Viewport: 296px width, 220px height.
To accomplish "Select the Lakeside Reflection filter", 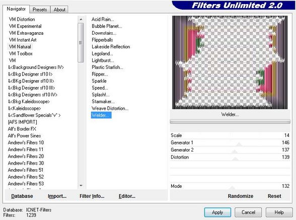I will point(111,47).
